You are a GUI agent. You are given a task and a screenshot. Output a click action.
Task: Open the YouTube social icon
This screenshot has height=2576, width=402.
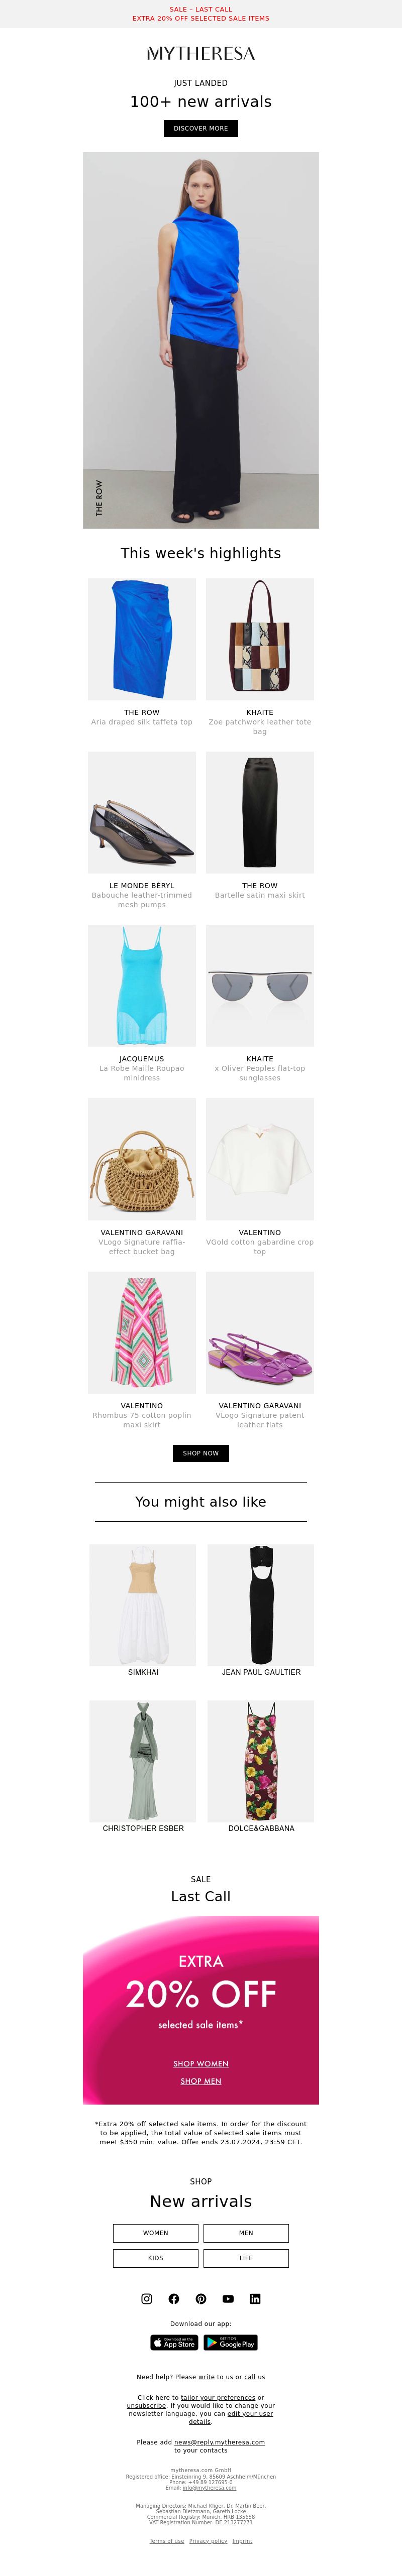tap(228, 2299)
